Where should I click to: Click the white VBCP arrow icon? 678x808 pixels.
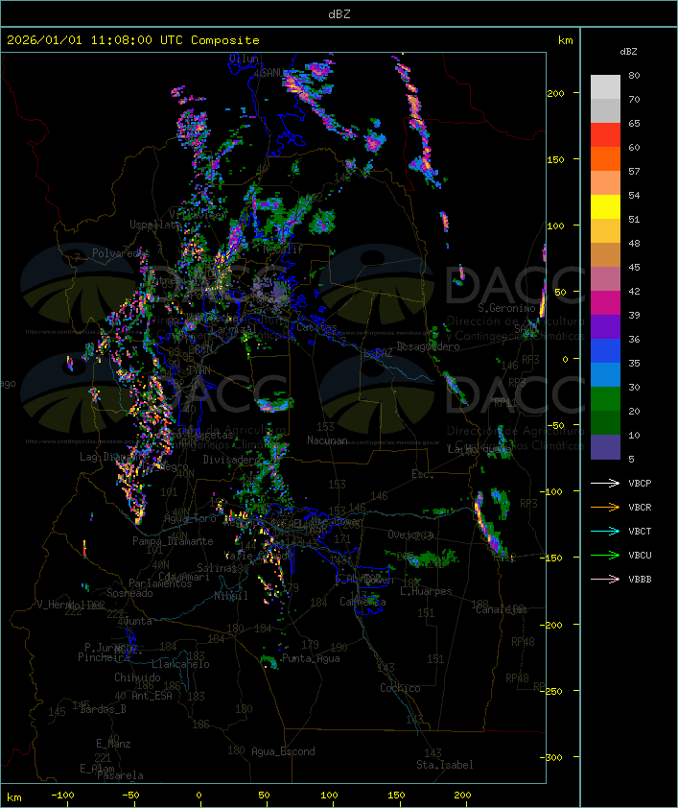[605, 484]
